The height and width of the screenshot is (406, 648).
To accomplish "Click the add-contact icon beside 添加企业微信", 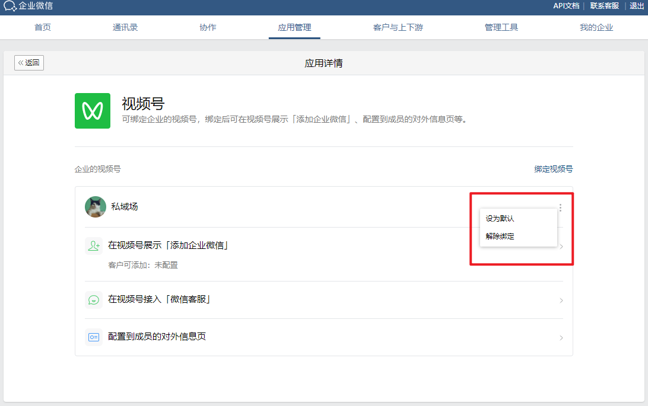I will tap(94, 246).
